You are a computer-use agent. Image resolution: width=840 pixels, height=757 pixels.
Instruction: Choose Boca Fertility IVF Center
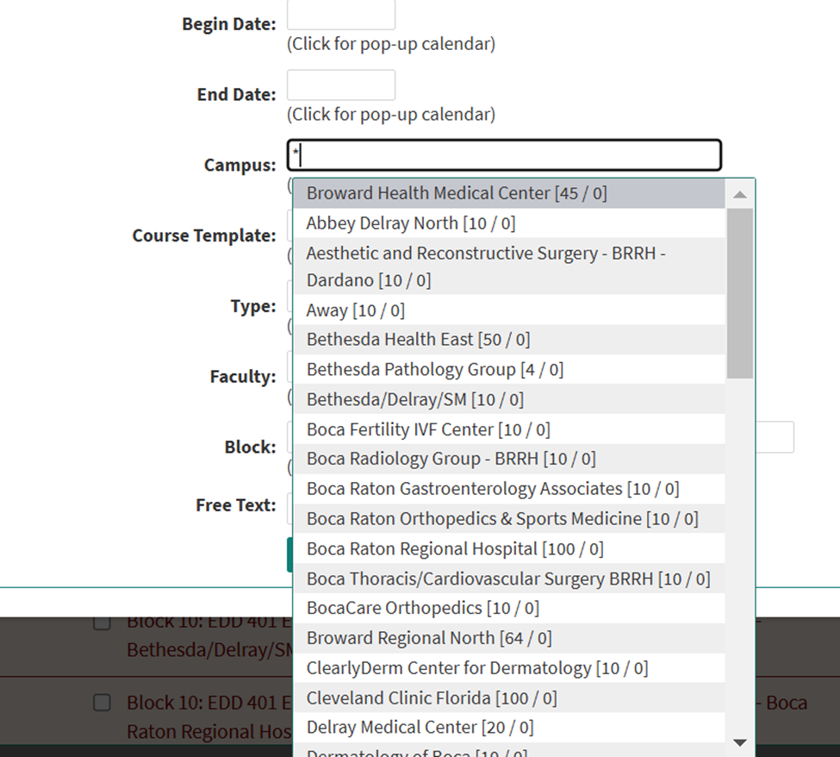coord(509,429)
